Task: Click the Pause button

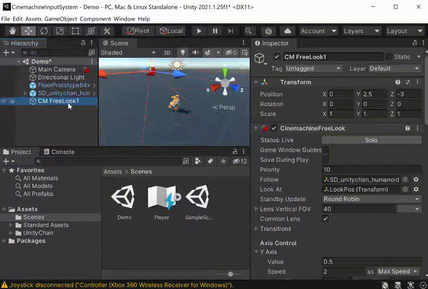Action: (215, 31)
